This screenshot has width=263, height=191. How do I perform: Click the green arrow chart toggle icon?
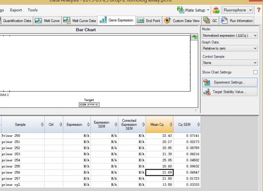(194, 37)
